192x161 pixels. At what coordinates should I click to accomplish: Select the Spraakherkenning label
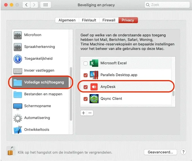point(39,47)
